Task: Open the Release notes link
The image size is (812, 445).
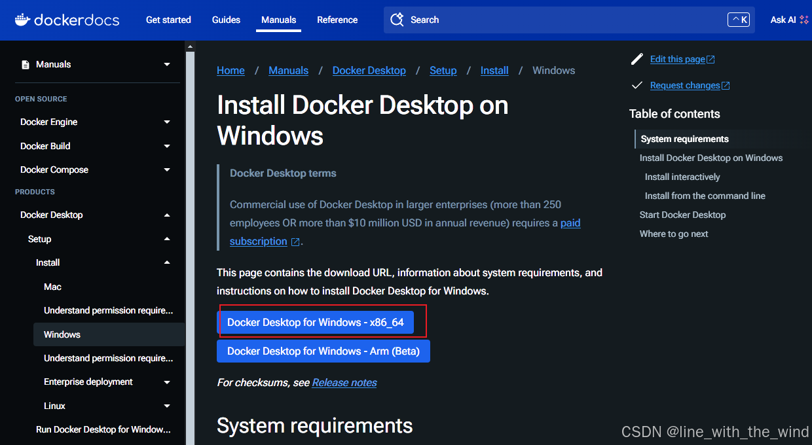Action: click(344, 382)
